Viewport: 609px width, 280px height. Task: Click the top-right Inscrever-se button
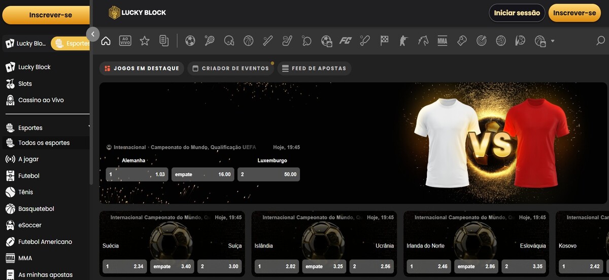coord(574,13)
